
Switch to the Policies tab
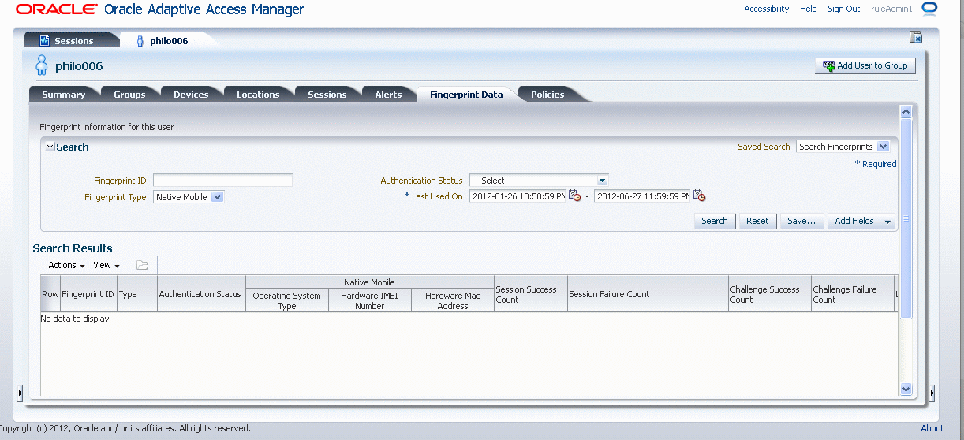pos(547,95)
